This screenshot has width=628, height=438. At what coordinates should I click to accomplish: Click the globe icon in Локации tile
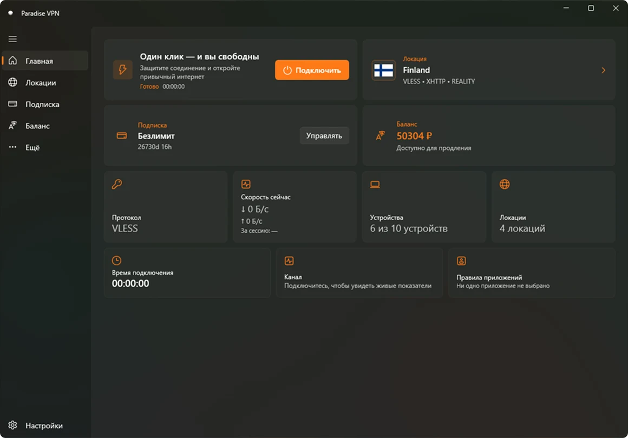pyautogui.click(x=505, y=184)
